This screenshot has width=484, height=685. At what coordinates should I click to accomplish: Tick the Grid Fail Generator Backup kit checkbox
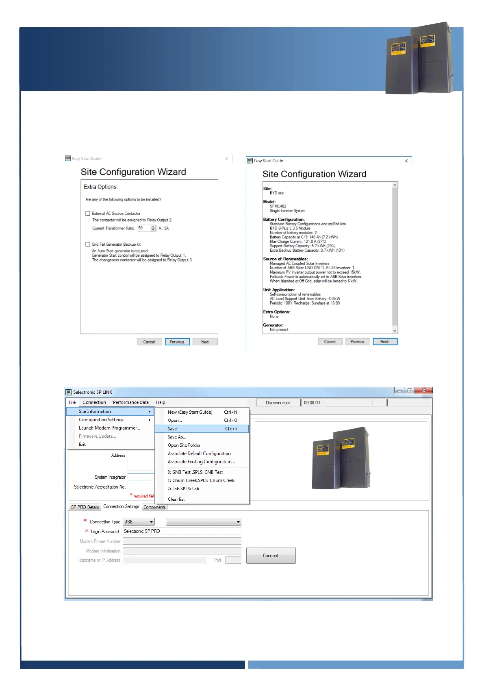coord(88,244)
